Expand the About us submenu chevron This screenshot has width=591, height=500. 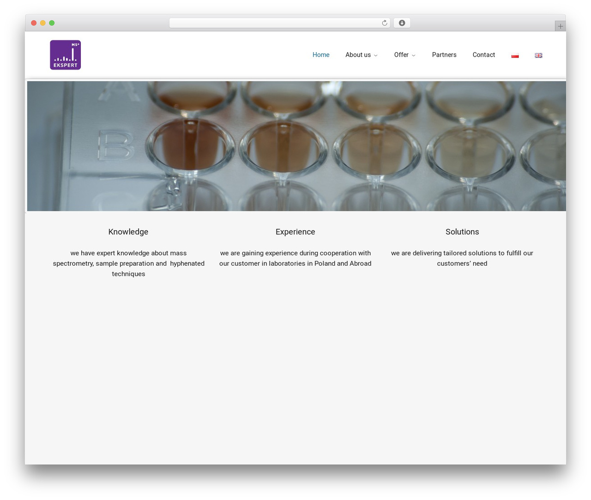click(x=375, y=55)
